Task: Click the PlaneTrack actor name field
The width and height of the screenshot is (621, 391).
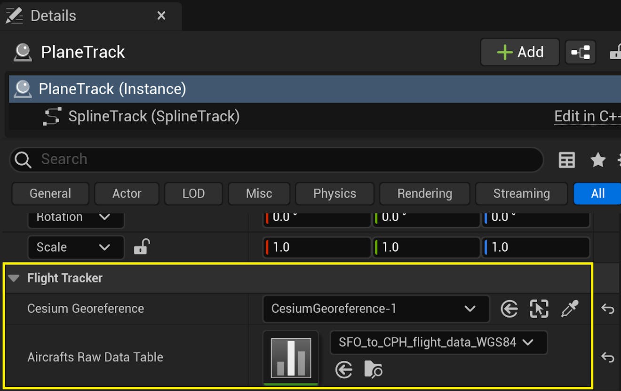Action: [83, 52]
